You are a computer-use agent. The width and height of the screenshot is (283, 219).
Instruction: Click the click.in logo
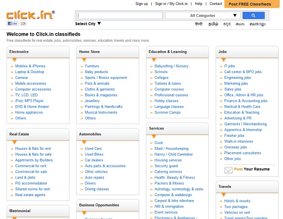[x=31, y=15]
